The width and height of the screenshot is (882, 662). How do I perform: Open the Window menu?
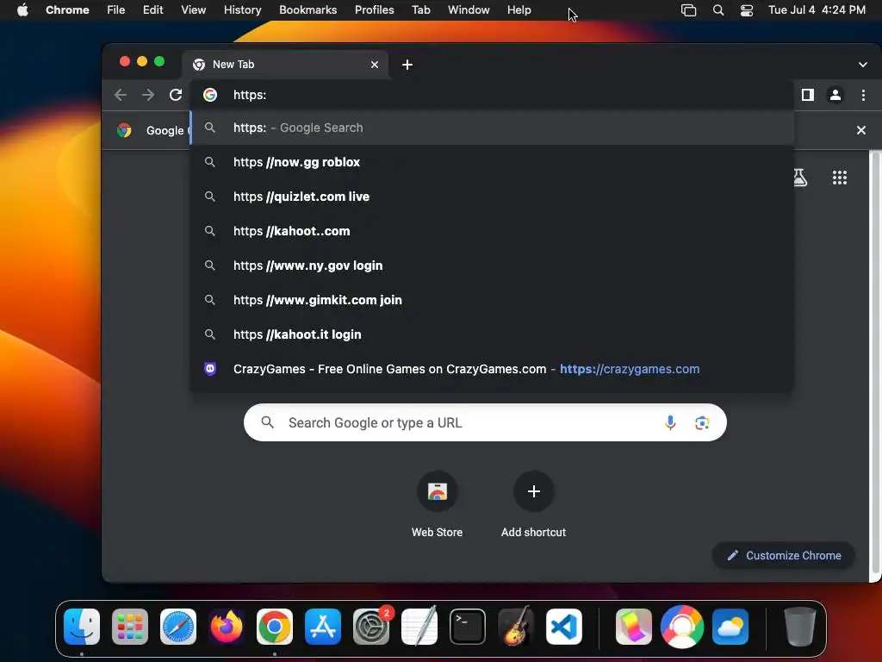click(469, 10)
